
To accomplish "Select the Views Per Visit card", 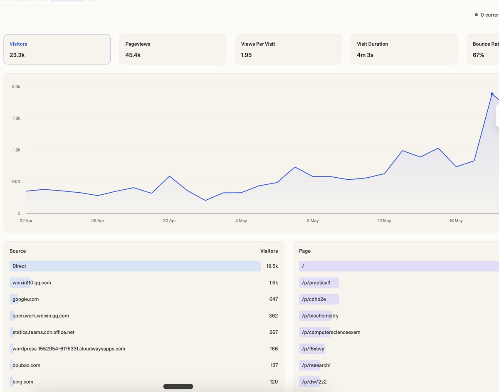I will click(288, 49).
